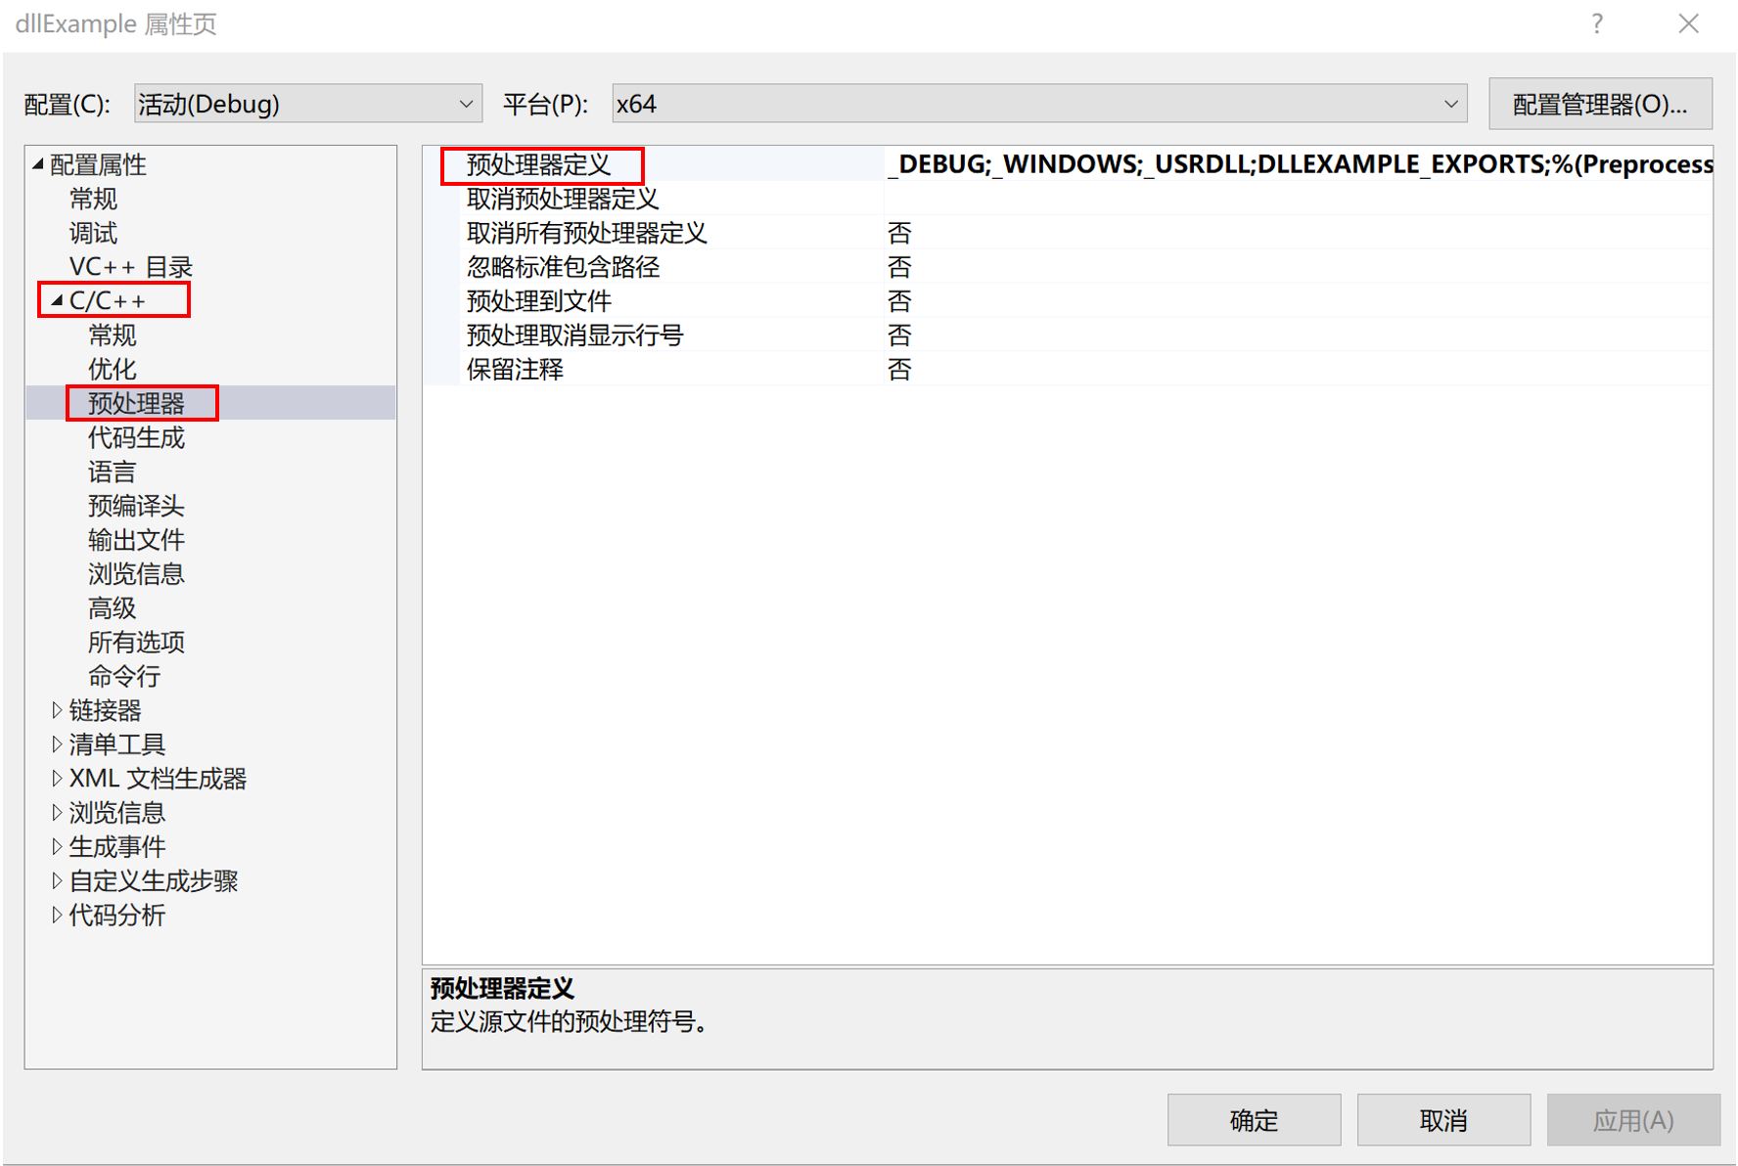The height and width of the screenshot is (1166, 1738).
Task: Click the 应用(A) button
Action: coord(1633,1120)
